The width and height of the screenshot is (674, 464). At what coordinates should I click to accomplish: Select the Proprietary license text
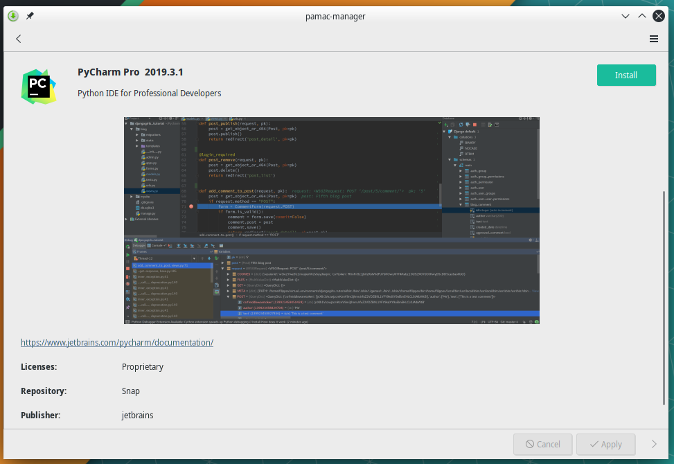coord(142,366)
